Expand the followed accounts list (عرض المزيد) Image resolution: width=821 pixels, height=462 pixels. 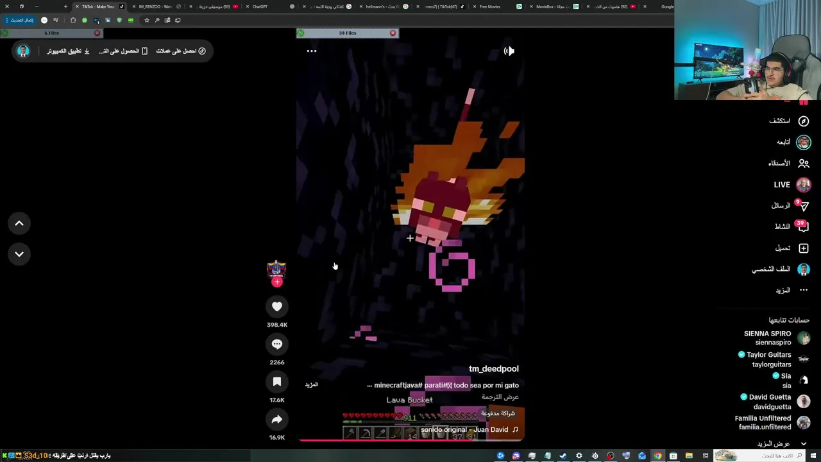pos(782,443)
